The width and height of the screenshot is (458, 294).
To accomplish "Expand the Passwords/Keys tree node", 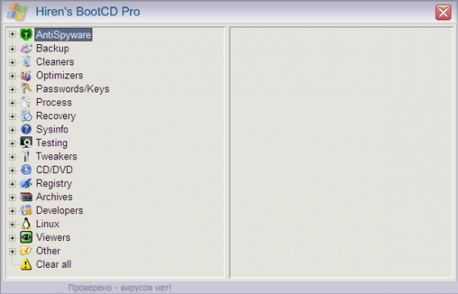I will pyautogui.click(x=12, y=89).
